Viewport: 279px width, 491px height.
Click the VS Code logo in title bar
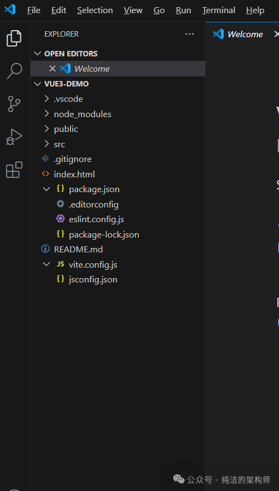[10, 10]
